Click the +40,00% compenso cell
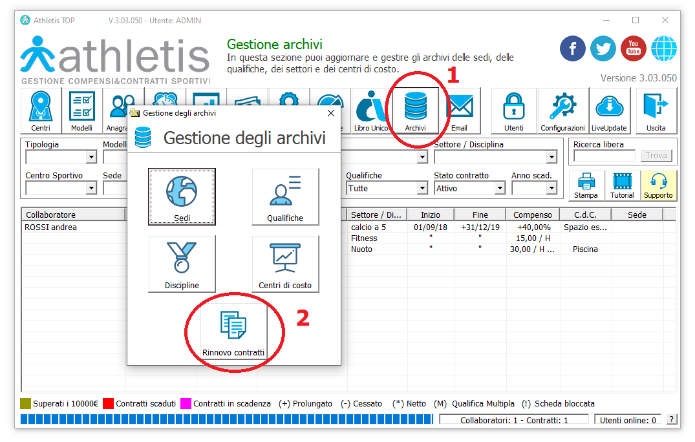The image size is (695, 442). click(533, 227)
